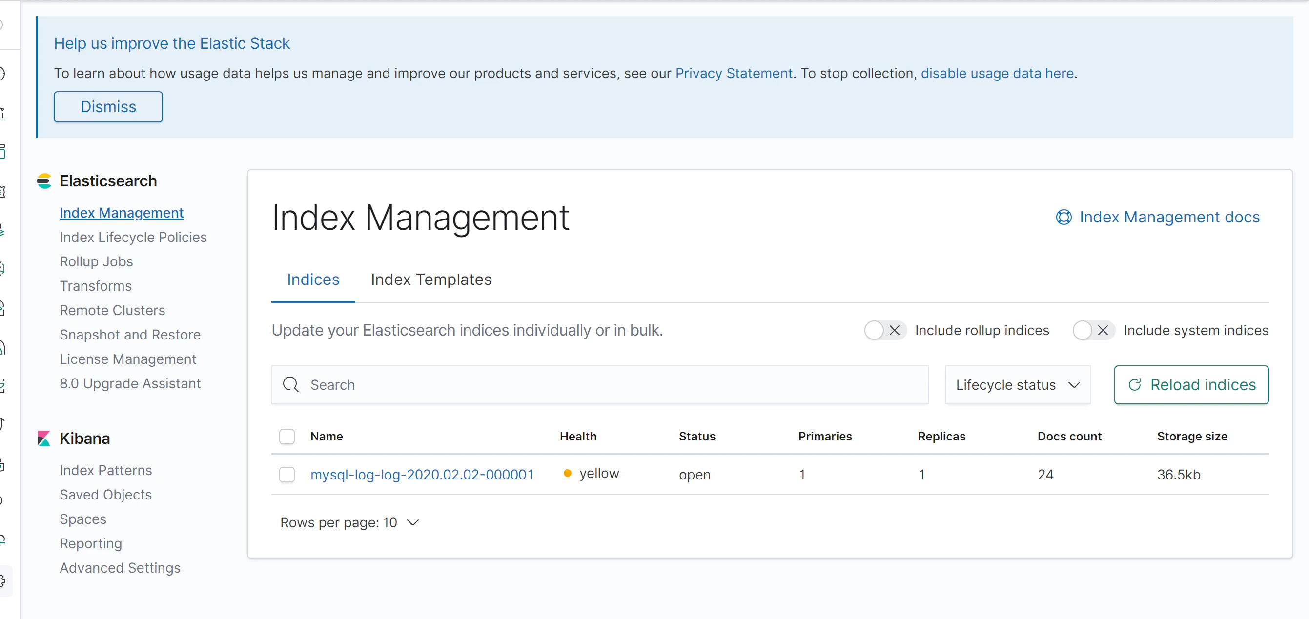
Task: Open Index Management in the sidebar
Action: click(122, 213)
